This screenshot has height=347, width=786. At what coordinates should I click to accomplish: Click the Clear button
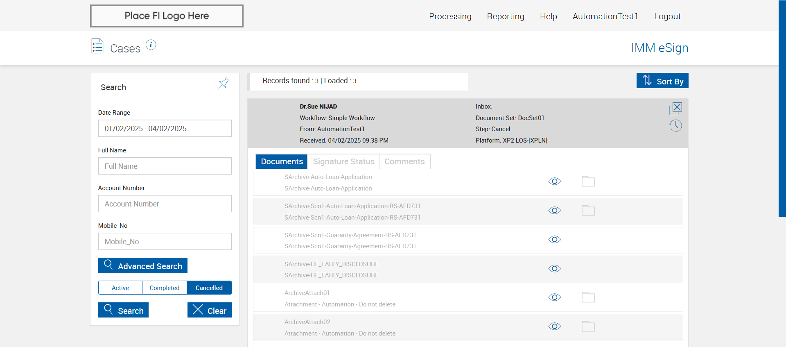point(210,310)
